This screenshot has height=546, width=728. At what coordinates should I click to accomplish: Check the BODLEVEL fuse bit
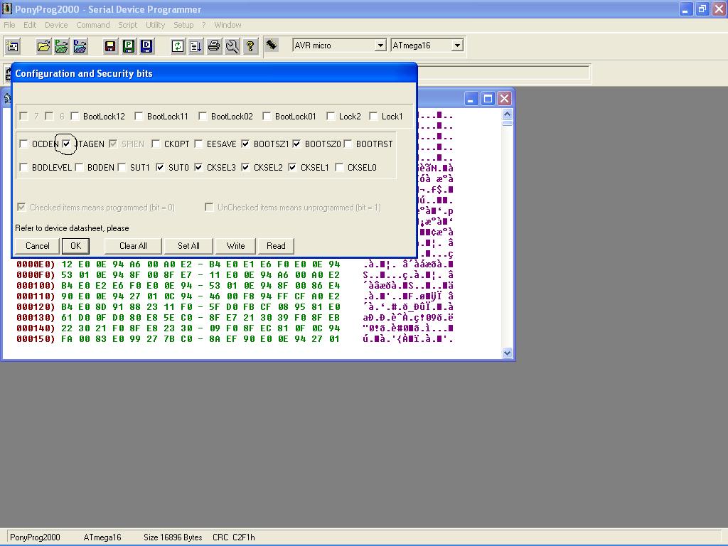pyautogui.click(x=23, y=167)
